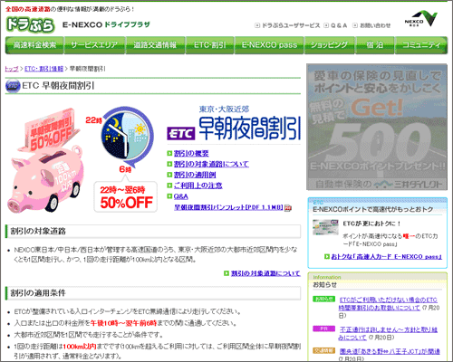
Task: Open the E-NEXCO pass tab
Action: pyautogui.click(x=269, y=45)
